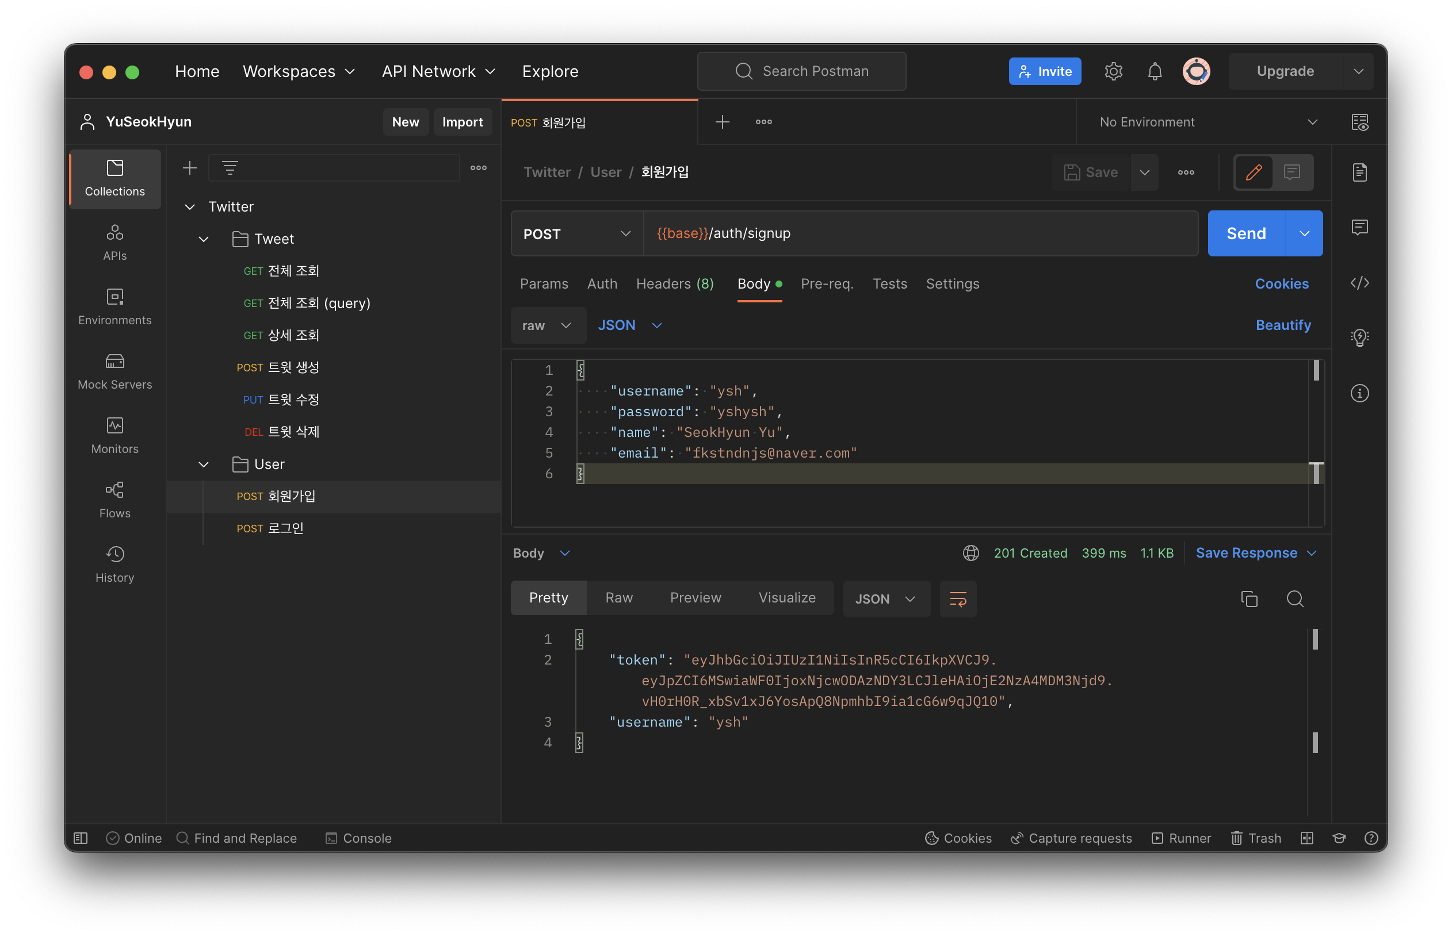Select the POST 로그인 request
This screenshot has width=1452, height=937.
(x=333, y=529)
